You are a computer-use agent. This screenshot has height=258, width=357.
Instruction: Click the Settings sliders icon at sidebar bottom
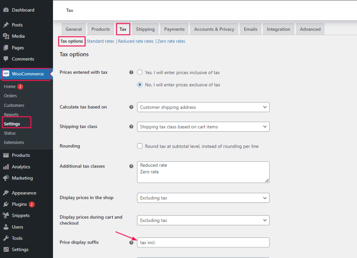tap(6, 249)
